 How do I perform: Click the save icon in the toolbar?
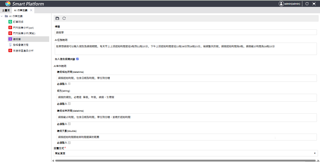click(57, 18)
